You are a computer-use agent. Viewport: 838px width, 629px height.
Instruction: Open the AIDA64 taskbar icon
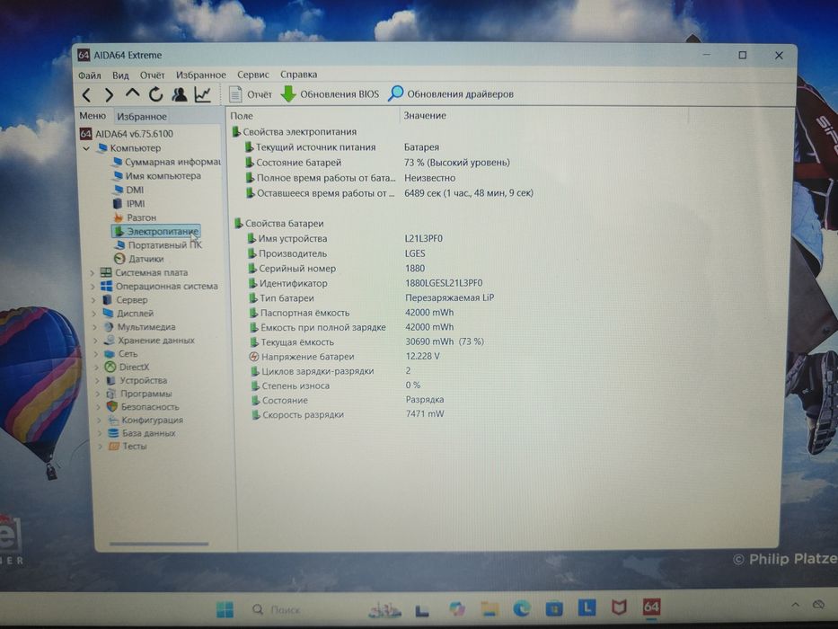651,607
